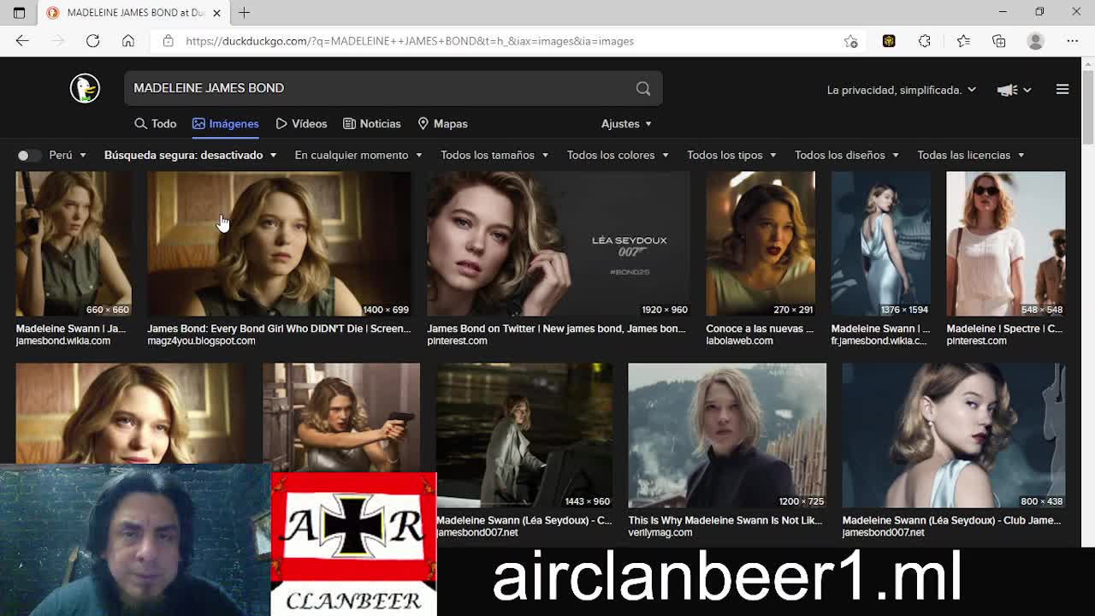Image resolution: width=1095 pixels, height=616 pixels.
Task: Open verilymag.com source link
Action: [660, 532]
